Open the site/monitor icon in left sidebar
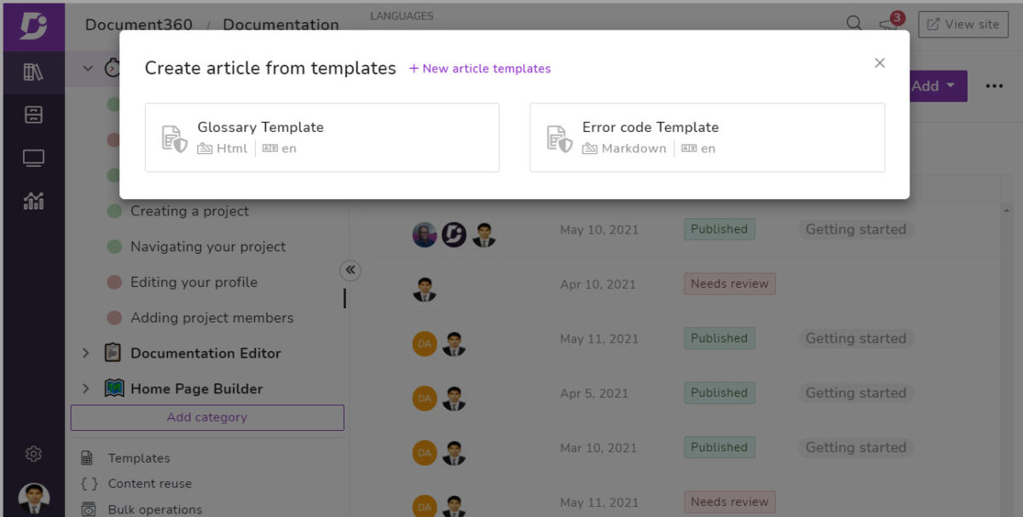 click(34, 158)
